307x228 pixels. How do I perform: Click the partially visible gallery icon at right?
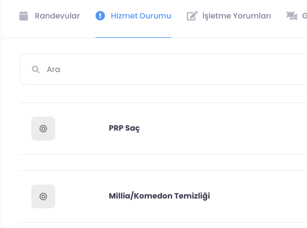tap(292, 16)
